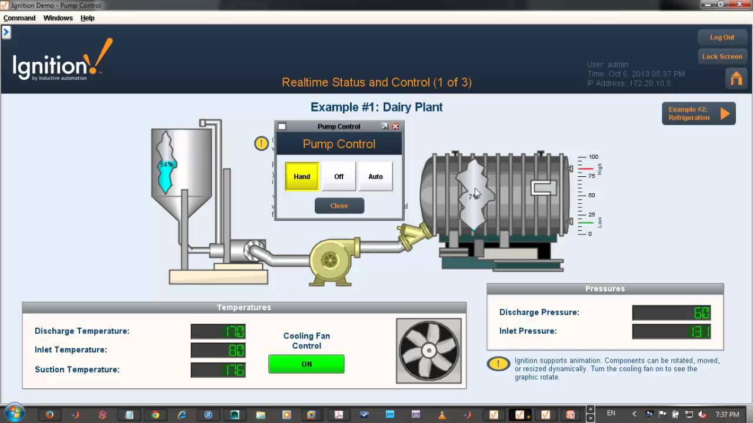Open the notepad icon on the taskbar
Viewport: 753px width, 423px height.
click(129, 414)
